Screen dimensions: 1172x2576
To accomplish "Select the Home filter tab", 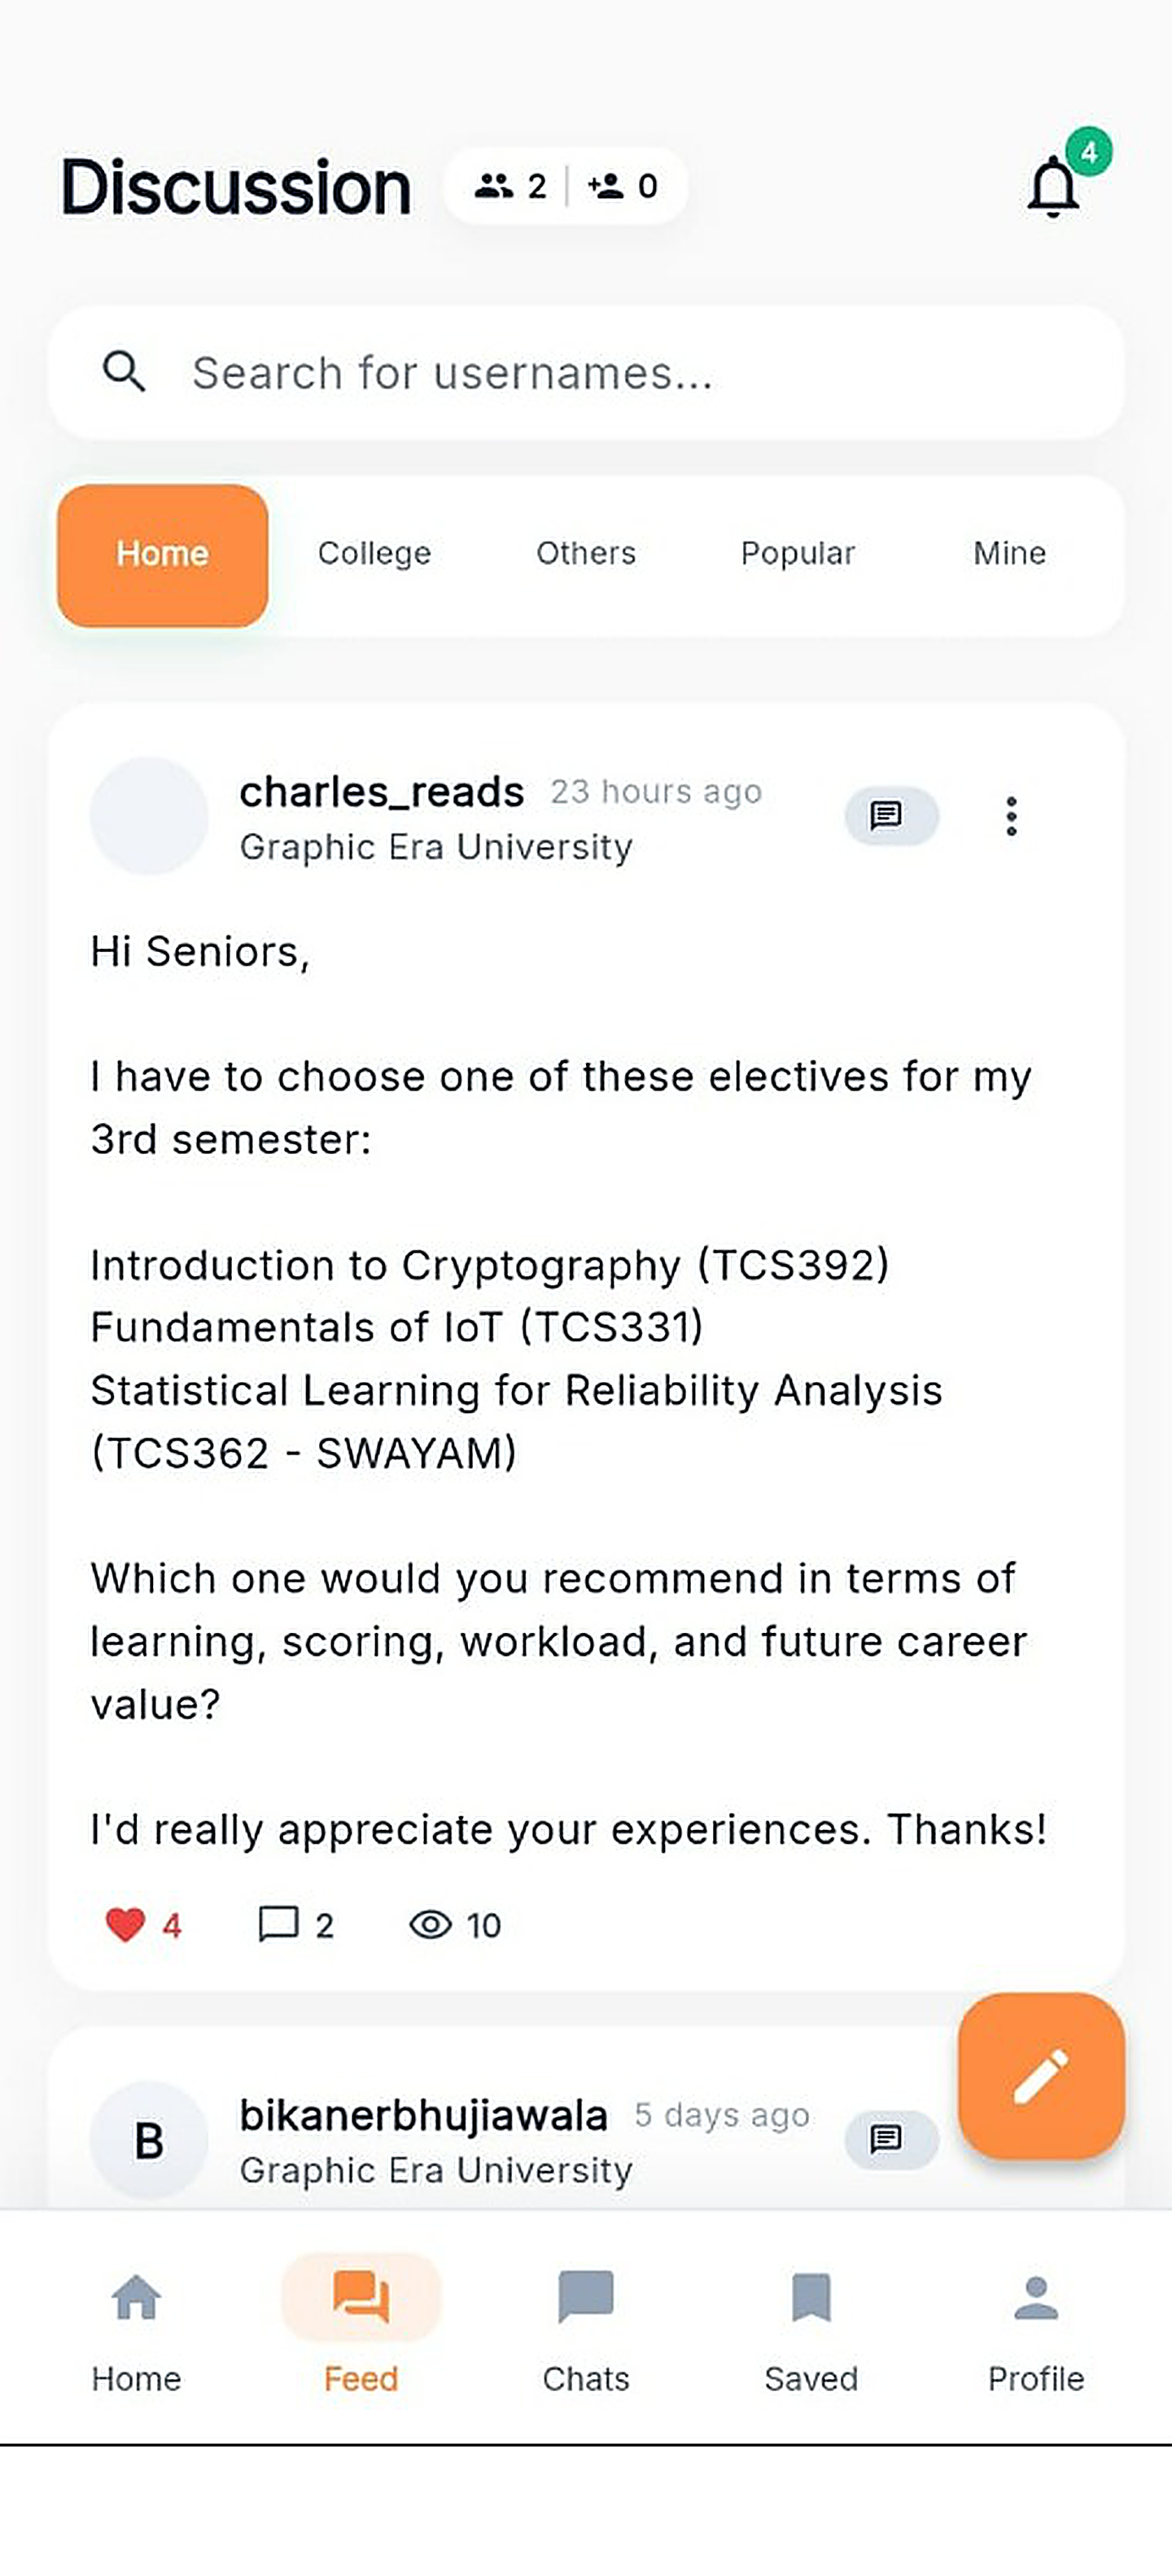I will click(x=163, y=555).
